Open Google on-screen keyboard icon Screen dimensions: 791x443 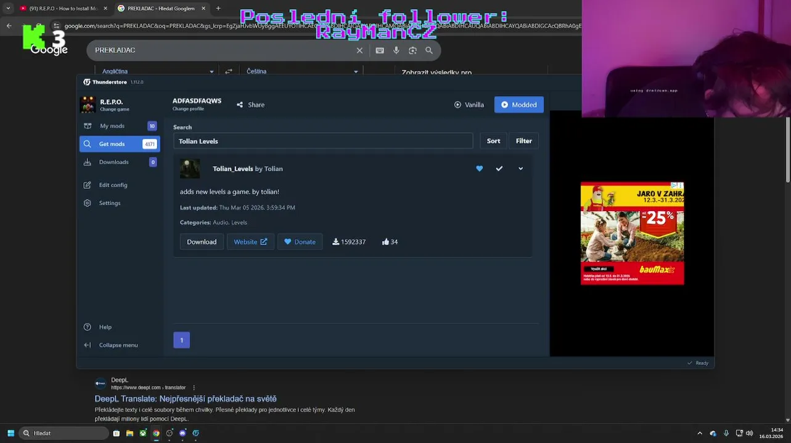380,50
